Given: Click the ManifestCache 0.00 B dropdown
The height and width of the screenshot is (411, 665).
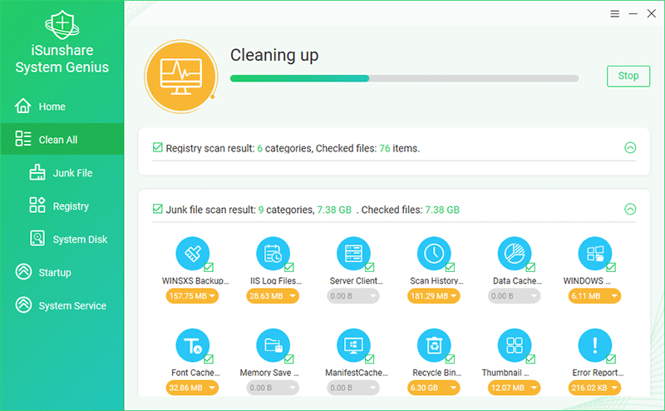Looking at the screenshot, I should (352, 388).
